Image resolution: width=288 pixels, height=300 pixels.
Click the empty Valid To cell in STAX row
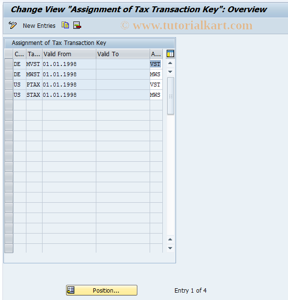123,95
